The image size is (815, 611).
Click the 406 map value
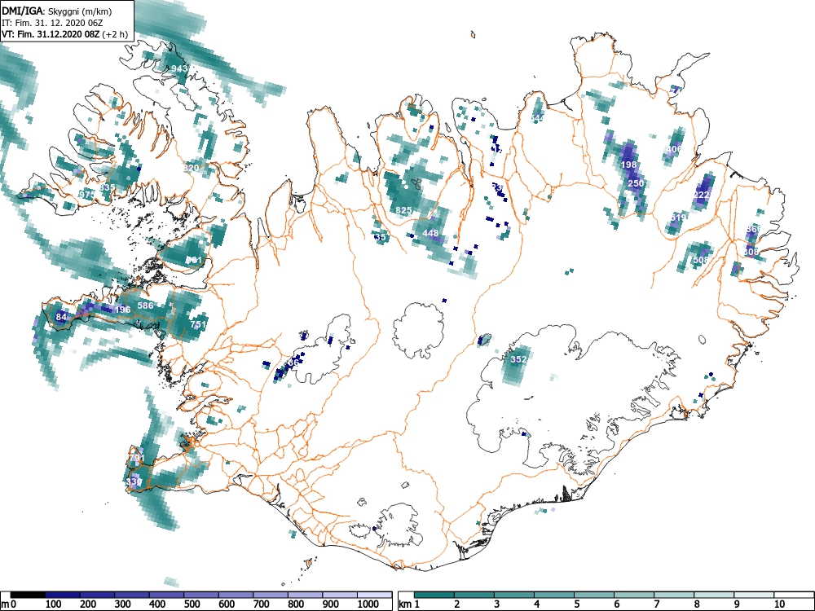click(674, 149)
